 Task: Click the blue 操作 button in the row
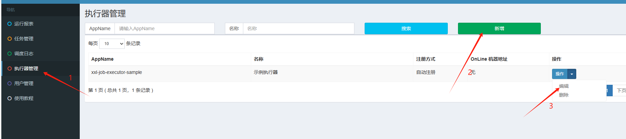click(x=560, y=74)
